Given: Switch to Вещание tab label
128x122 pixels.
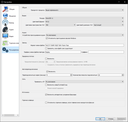Looking at the screenshot, I should [13, 16].
